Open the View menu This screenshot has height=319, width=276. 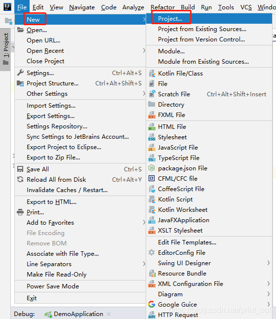coord(56,7)
